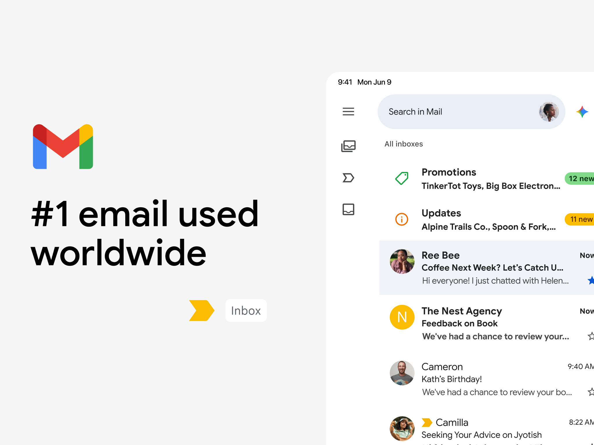Viewport: 594px width, 445px height.
Task: Select the All inboxes sidebar icon
Action: [348, 146]
